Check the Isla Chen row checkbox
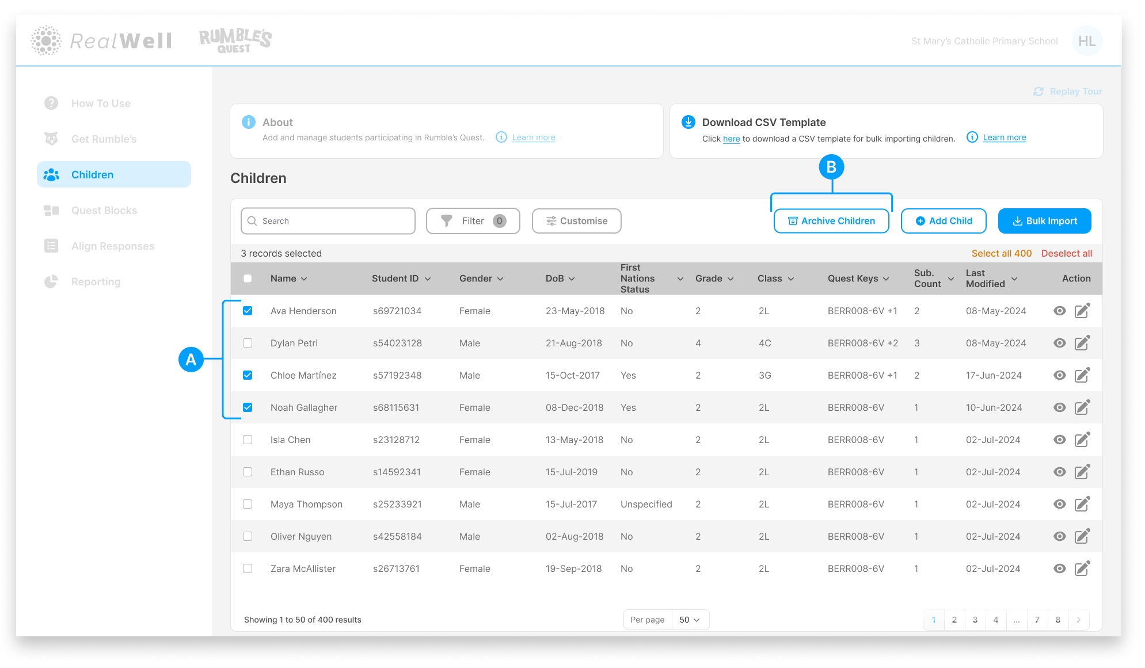Screen dimensions: 1145x668 248,440
